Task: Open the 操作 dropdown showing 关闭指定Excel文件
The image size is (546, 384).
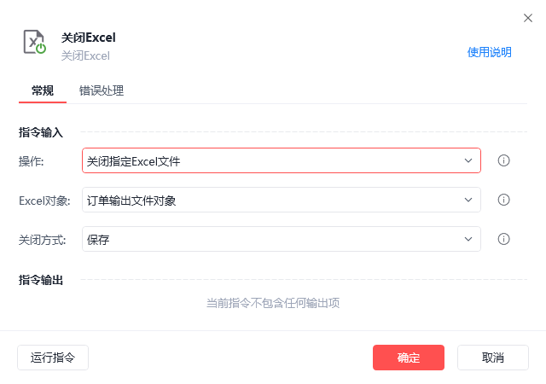Action: tap(282, 160)
